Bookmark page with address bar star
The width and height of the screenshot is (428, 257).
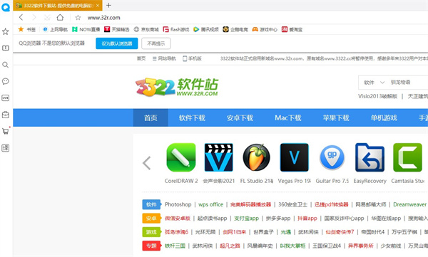(x=78, y=18)
